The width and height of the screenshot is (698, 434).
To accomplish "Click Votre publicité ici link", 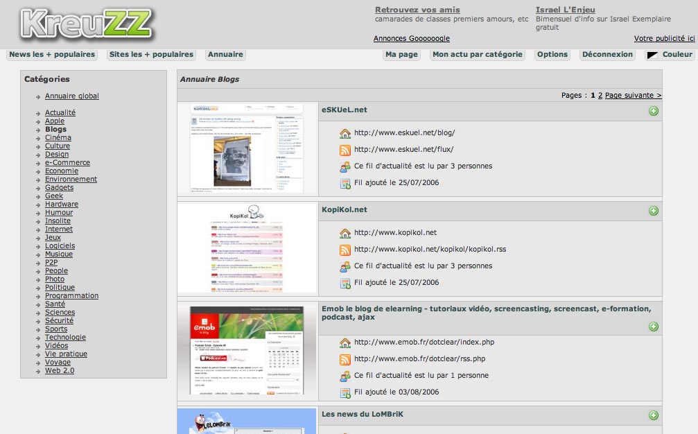I will click(x=664, y=38).
